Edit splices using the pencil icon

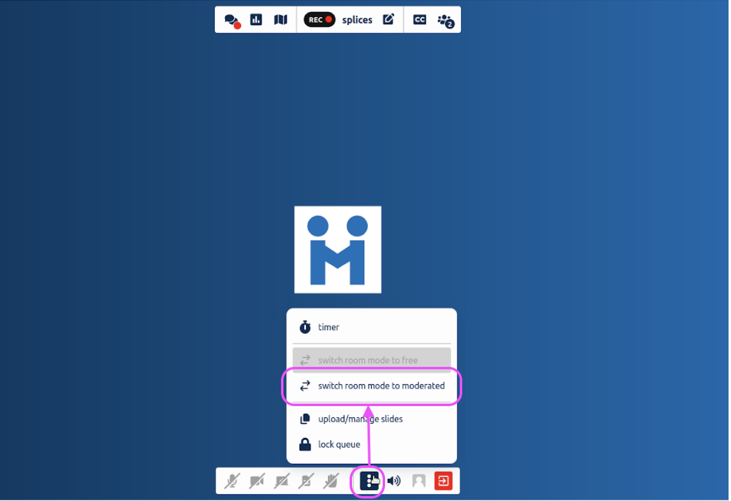388,20
